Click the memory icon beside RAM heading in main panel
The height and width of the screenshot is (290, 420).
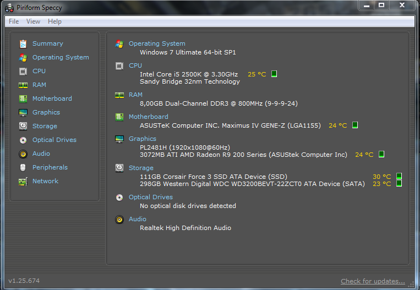(x=119, y=95)
